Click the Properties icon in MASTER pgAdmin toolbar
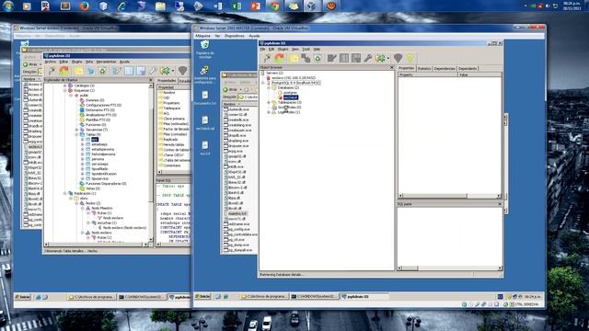589x331 pixels. (294, 58)
